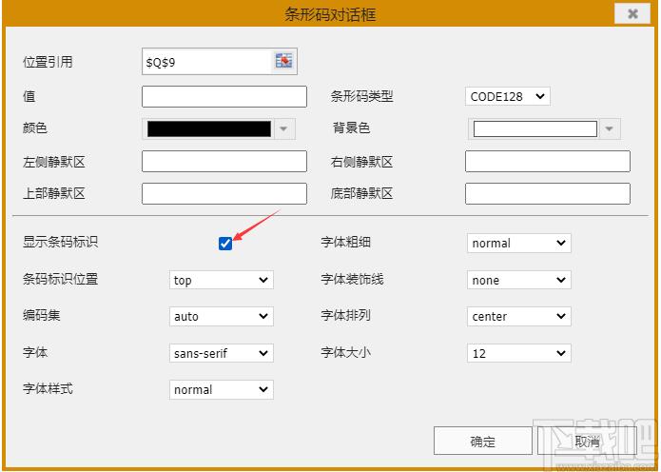Click the 条形码对话框 title text
Viewport: 661px width, 472px height.
pyautogui.click(x=330, y=14)
